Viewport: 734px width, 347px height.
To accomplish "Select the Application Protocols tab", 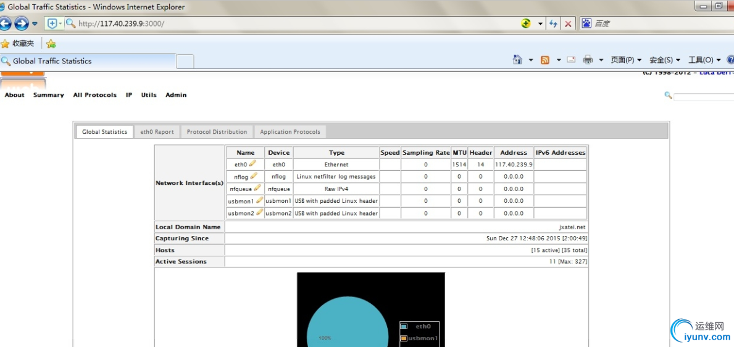I will 290,132.
